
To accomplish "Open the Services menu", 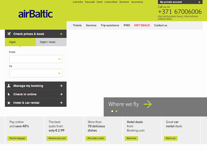I will [x=91, y=25].
